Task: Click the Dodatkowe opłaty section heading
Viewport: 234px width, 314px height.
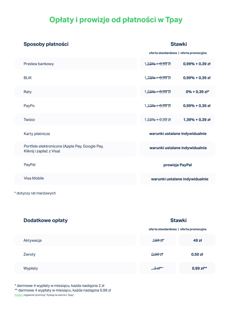Action: click(45, 220)
